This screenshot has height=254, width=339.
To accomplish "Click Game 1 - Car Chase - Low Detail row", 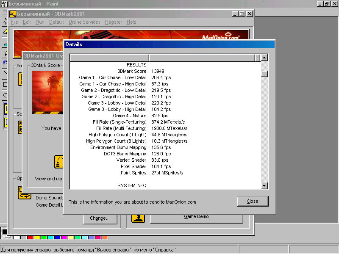I will click(x=165, y=77).
